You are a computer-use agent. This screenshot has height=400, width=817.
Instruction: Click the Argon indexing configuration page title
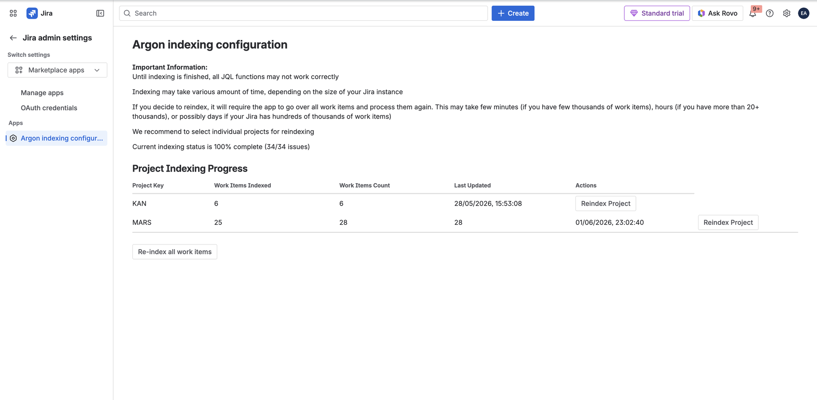pos(210,45)
